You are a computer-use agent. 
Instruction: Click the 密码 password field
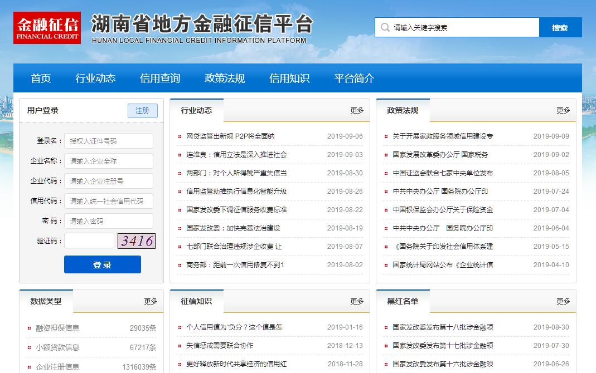tap(108, 222)
